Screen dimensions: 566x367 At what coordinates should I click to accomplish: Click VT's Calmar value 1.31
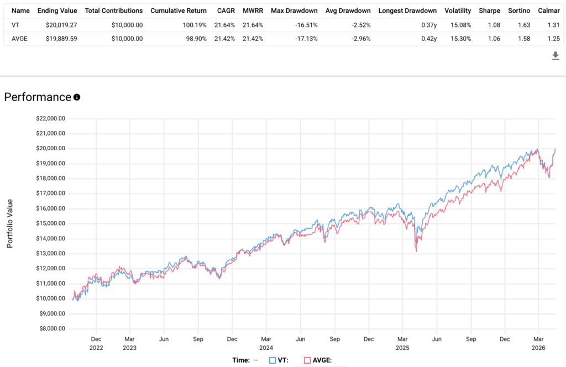click(x=554, y=25)
